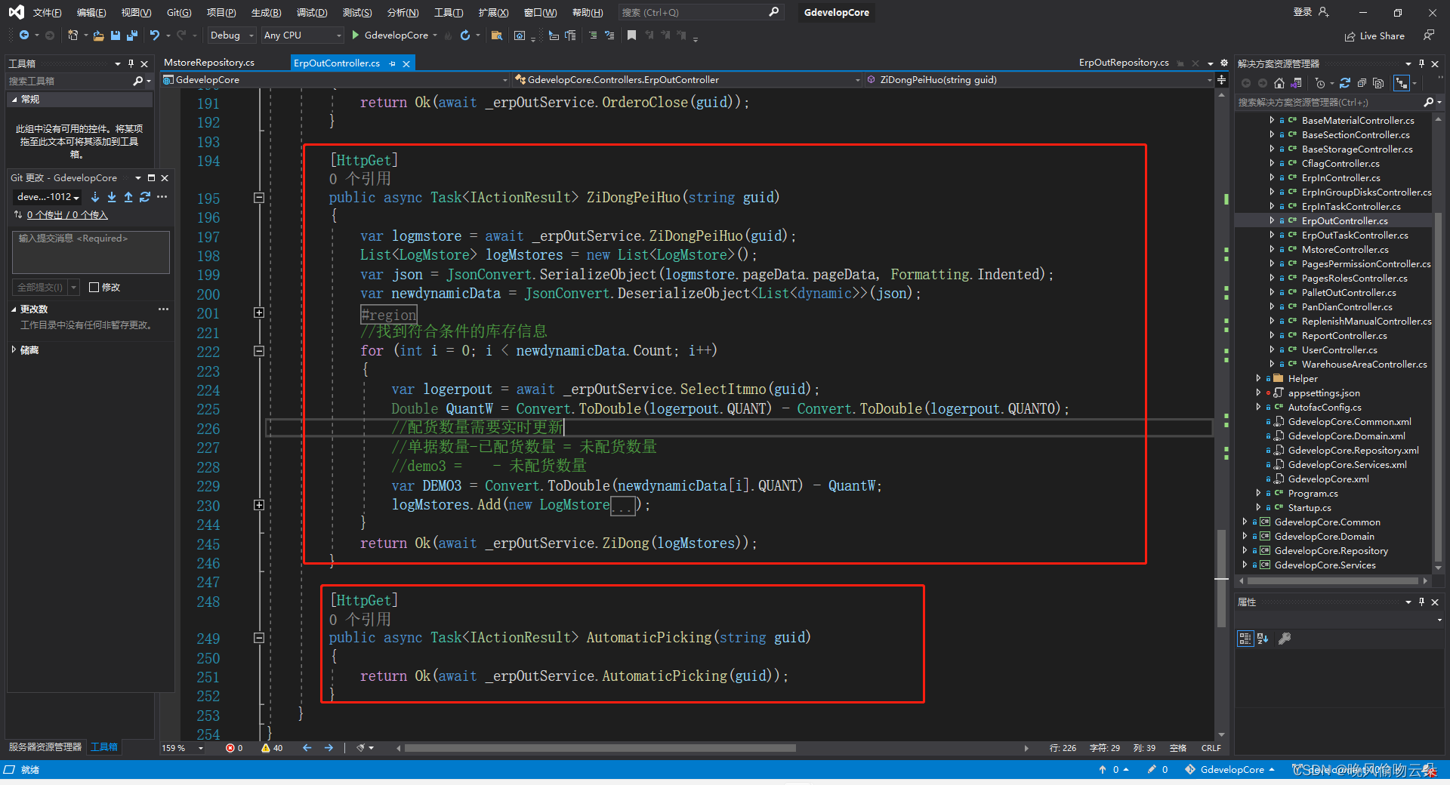
Task: Click the comment selected lines icon
Action: pyautogui.click(x=593, y=35)
